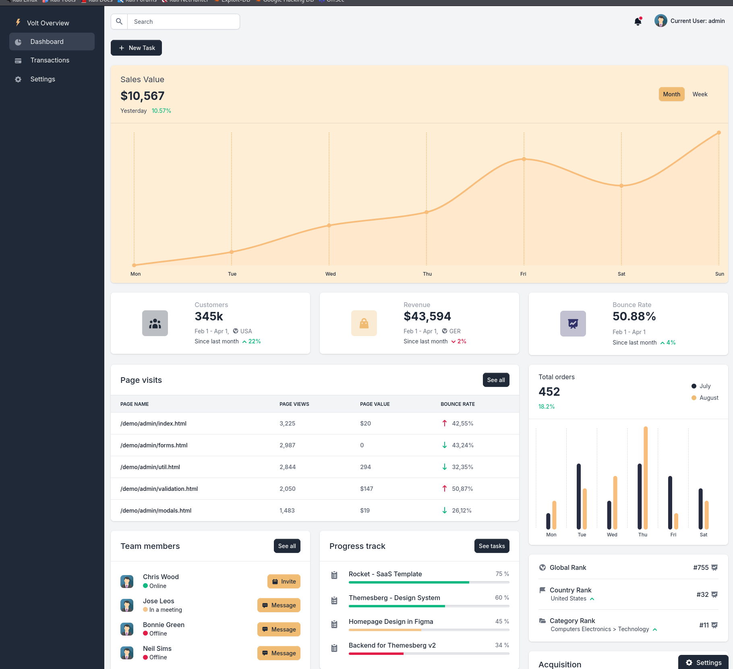This screenshot has height=669, width=733.
Task: Click the Revenue shopping bag icon
Action: coord(364,323)
